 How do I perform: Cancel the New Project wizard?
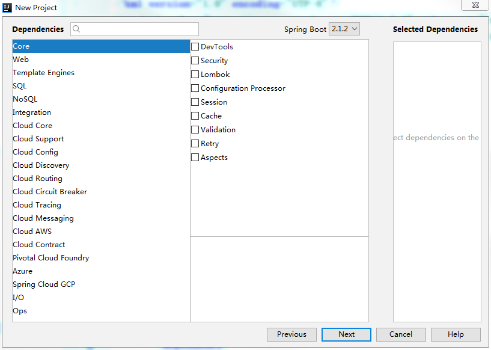click(401, 334)
